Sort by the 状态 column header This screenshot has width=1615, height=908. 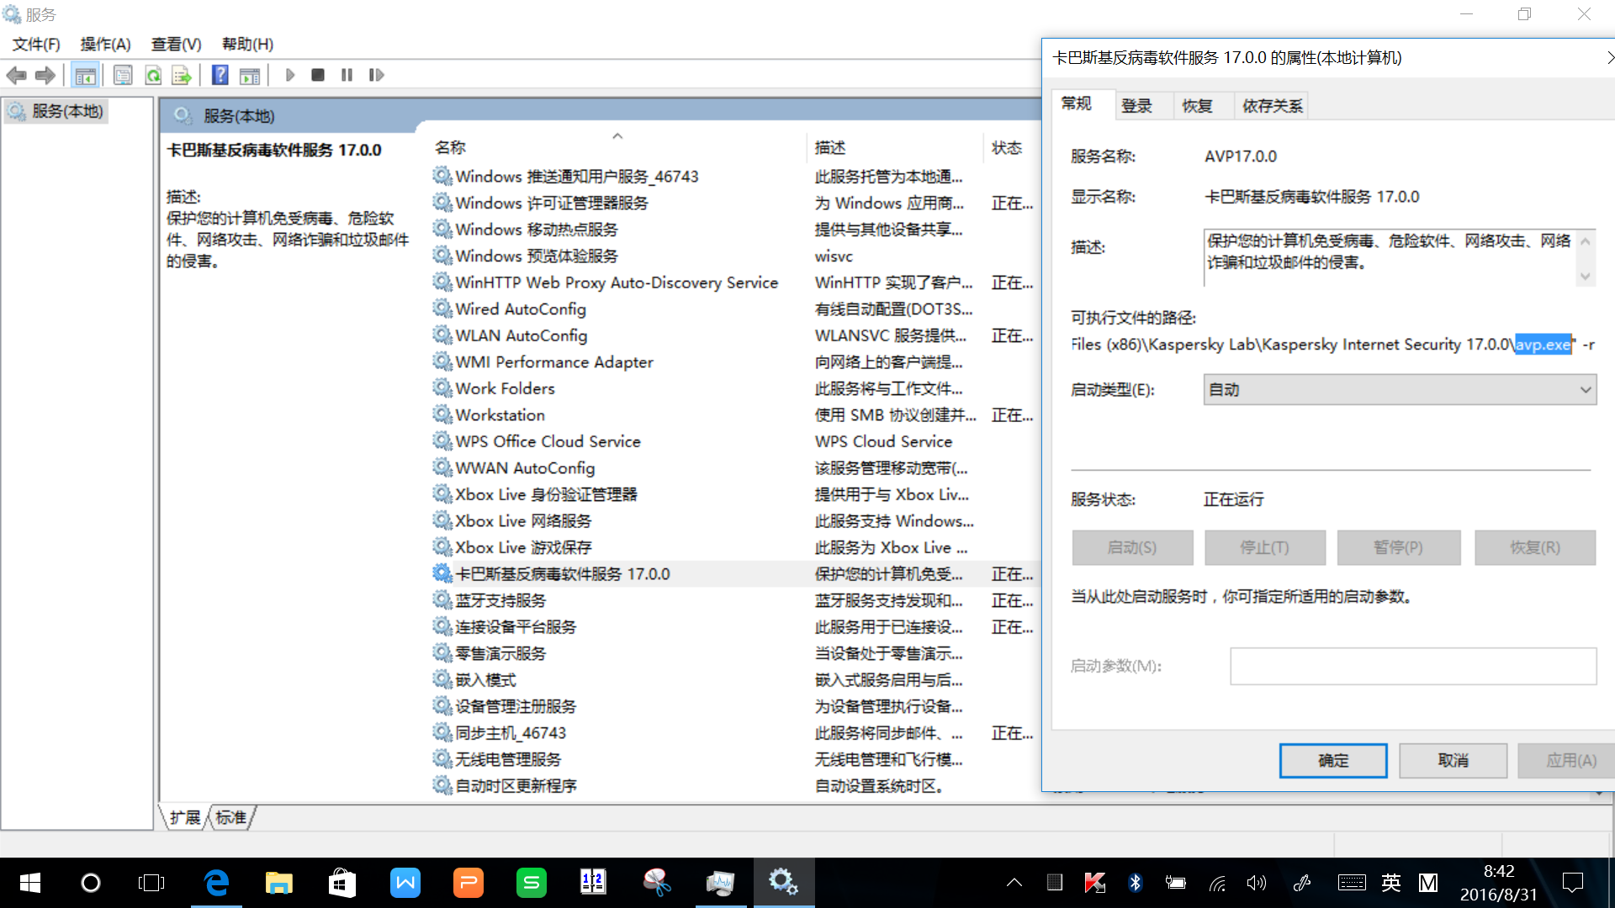pyautogui.click(x=1012, y=147)
